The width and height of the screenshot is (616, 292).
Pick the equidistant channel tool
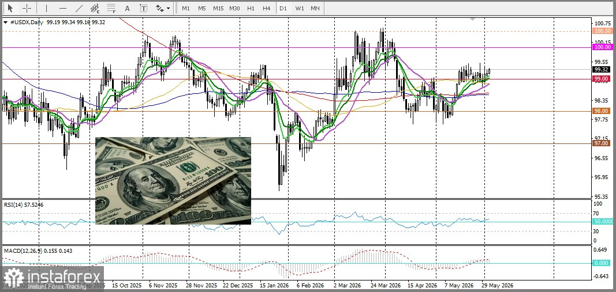click(x=95, y=8)
